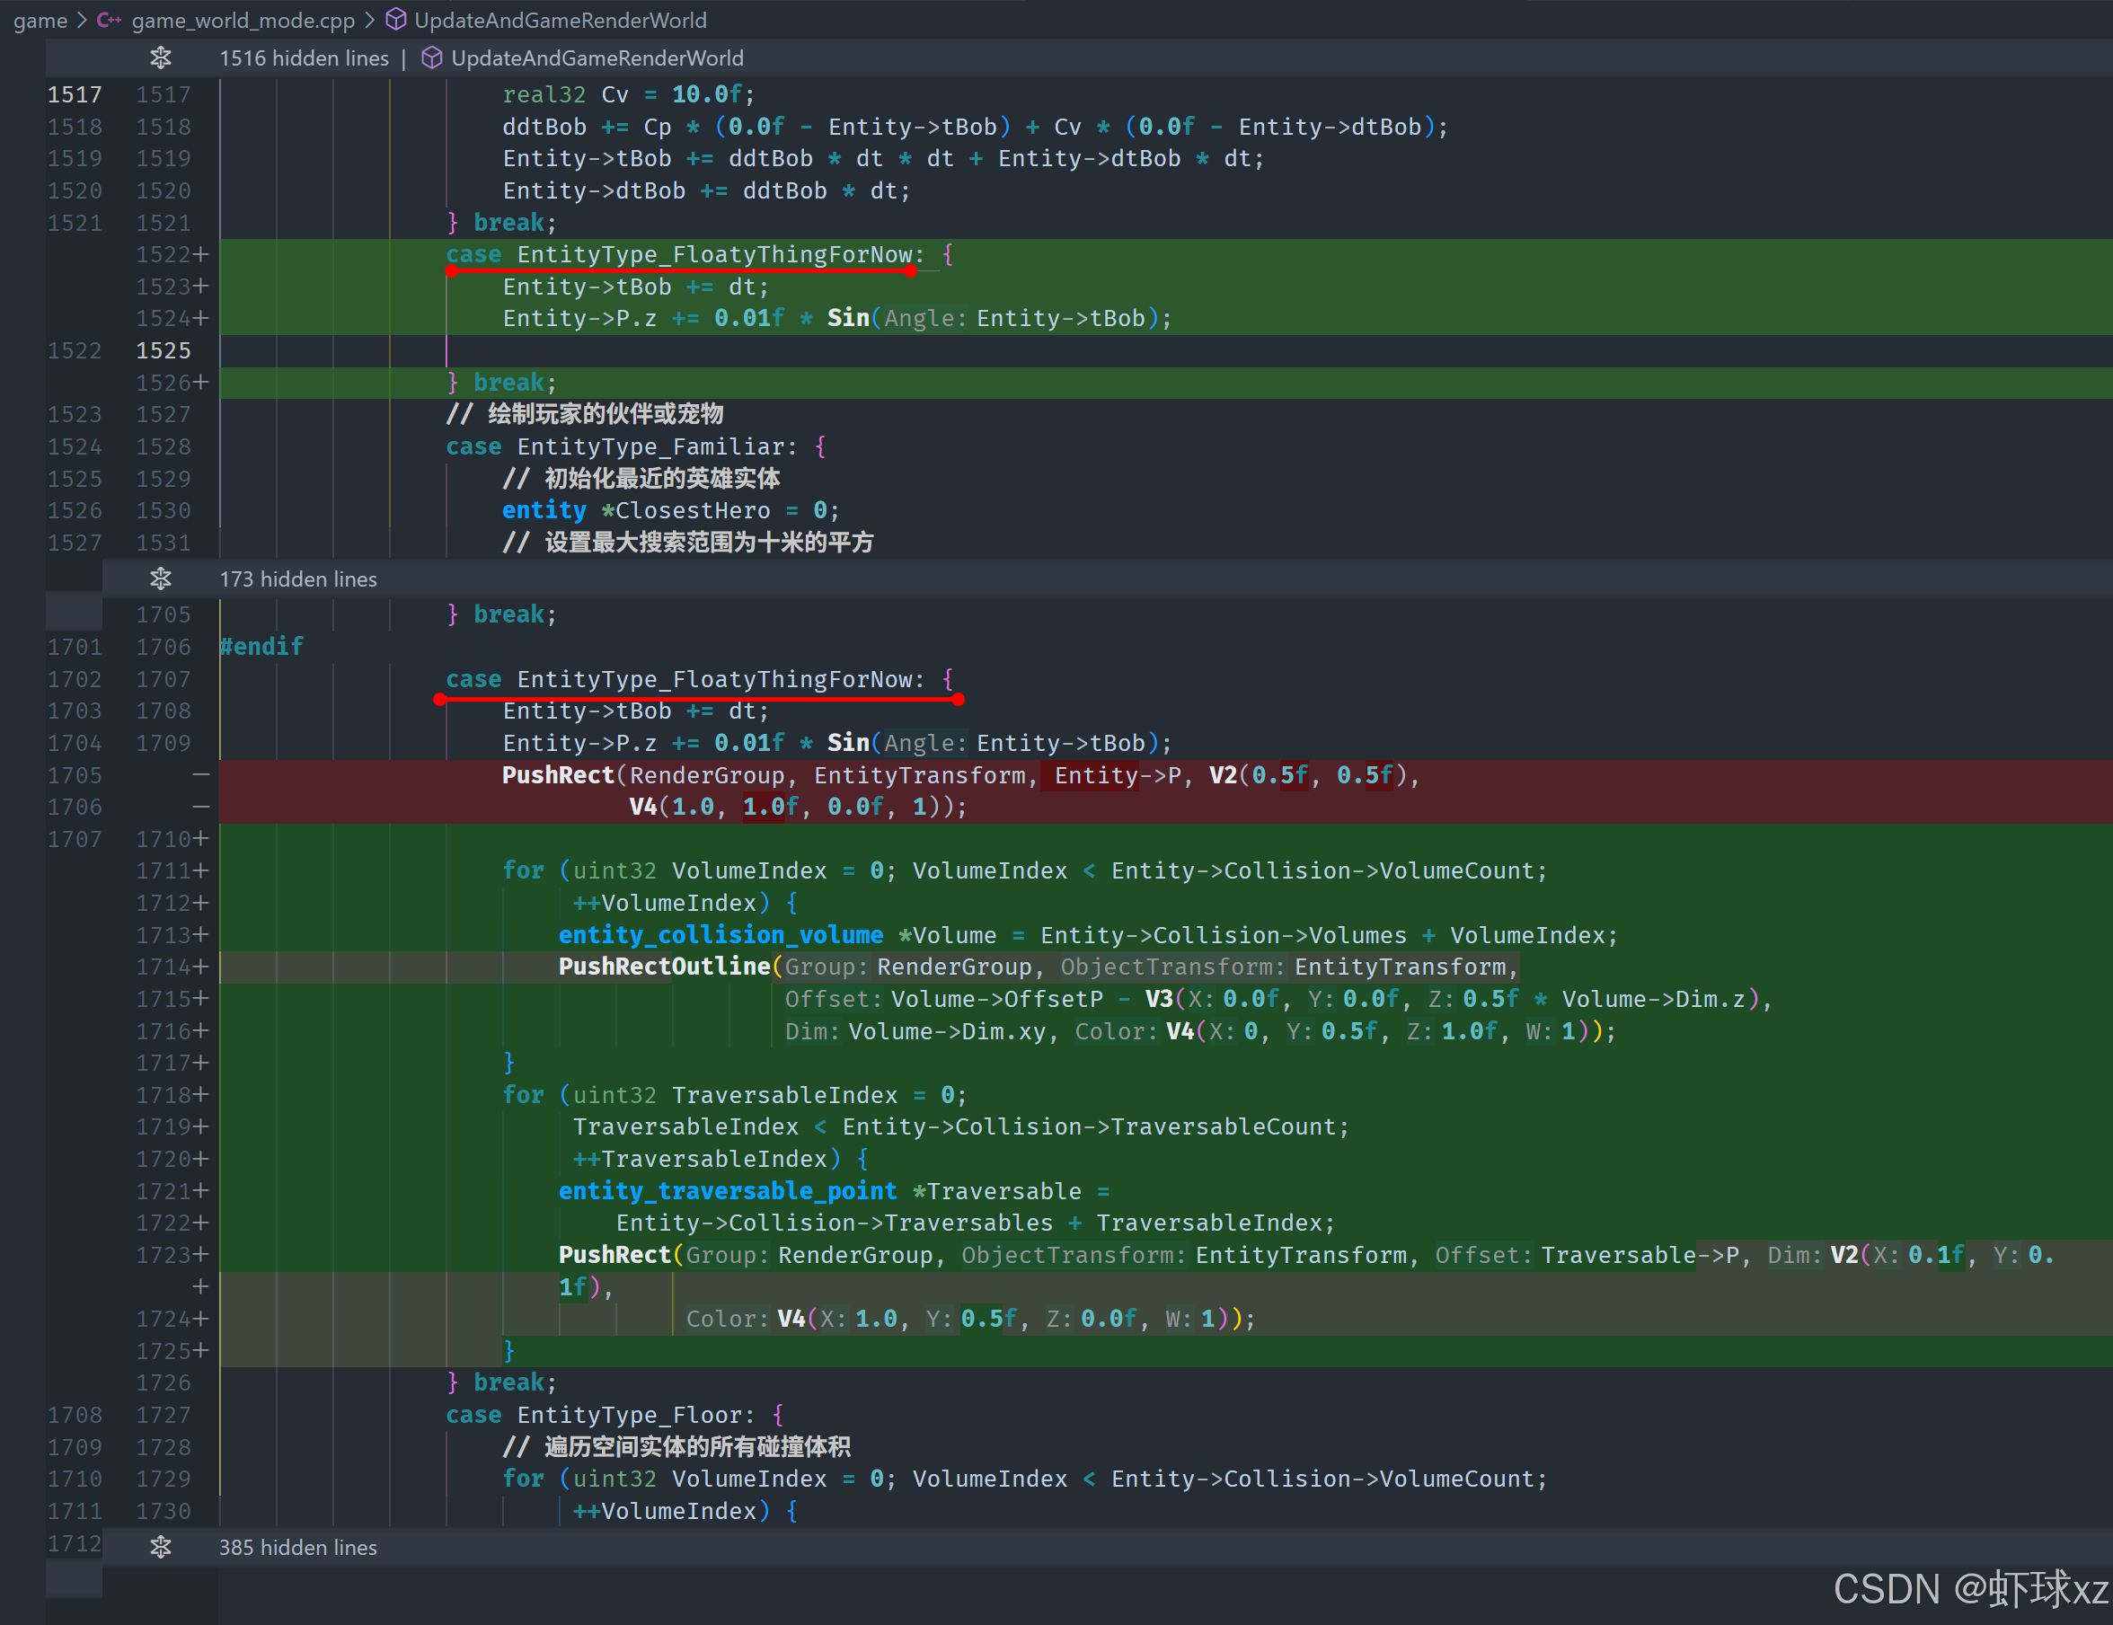Click the unfold icon beside 173 hidden lines
2113x1625 pixels.
point(161,578)
